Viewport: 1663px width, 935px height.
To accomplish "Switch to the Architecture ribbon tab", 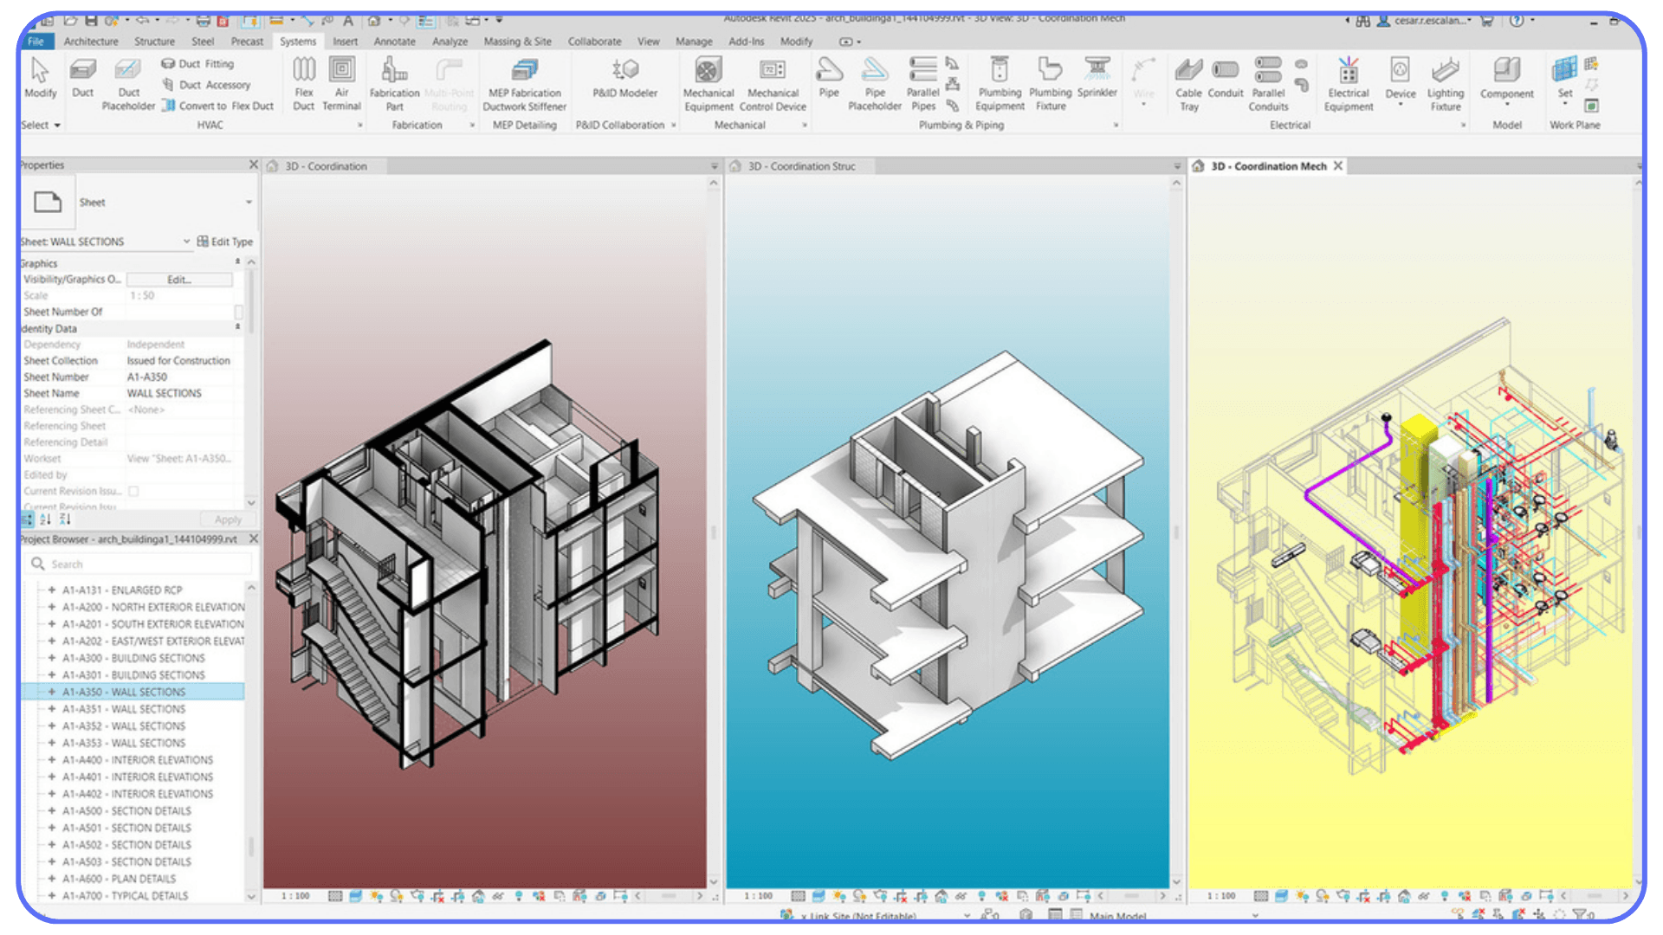I will point(91,41).
